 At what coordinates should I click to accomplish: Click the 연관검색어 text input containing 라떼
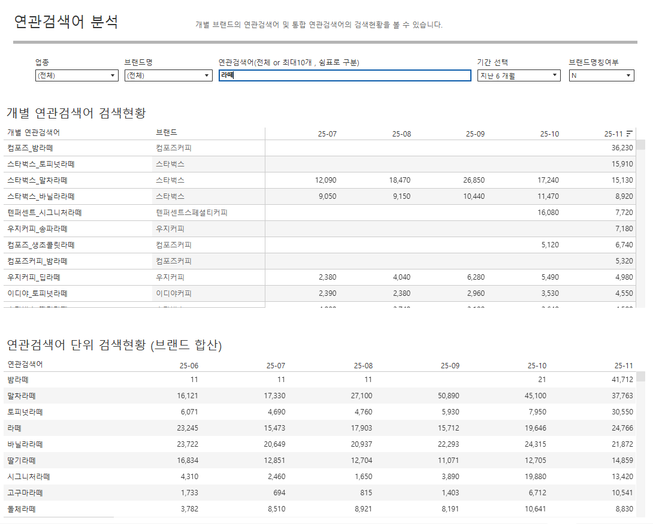tap(344, 75)
